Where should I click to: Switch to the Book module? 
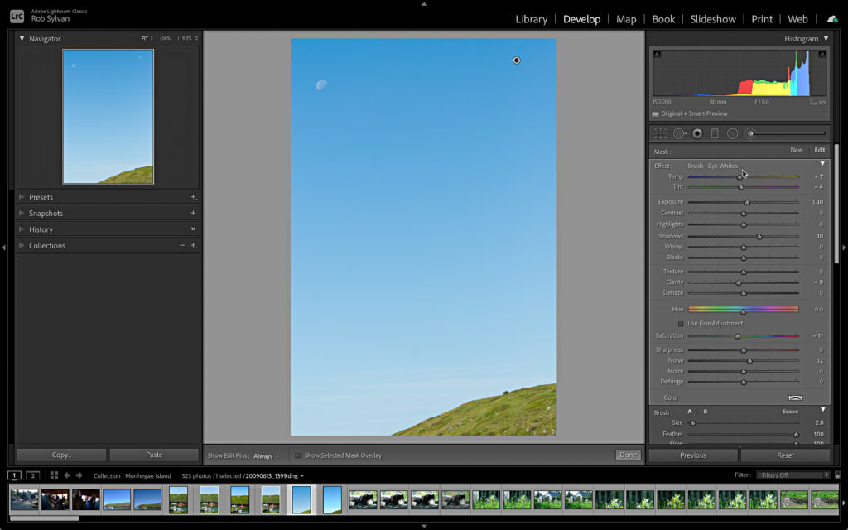coord(663,19)
